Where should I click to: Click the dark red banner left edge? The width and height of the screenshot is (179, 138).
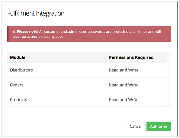click(8, 34)
